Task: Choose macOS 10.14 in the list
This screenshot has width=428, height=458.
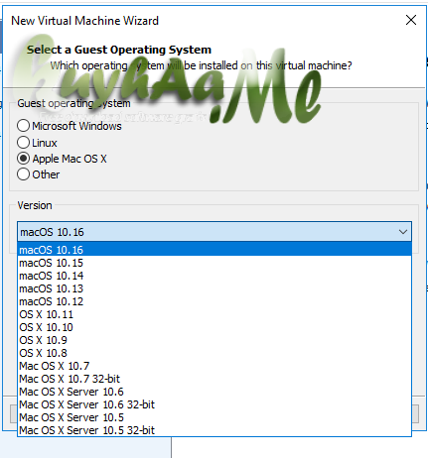Action: click(214, 276)
